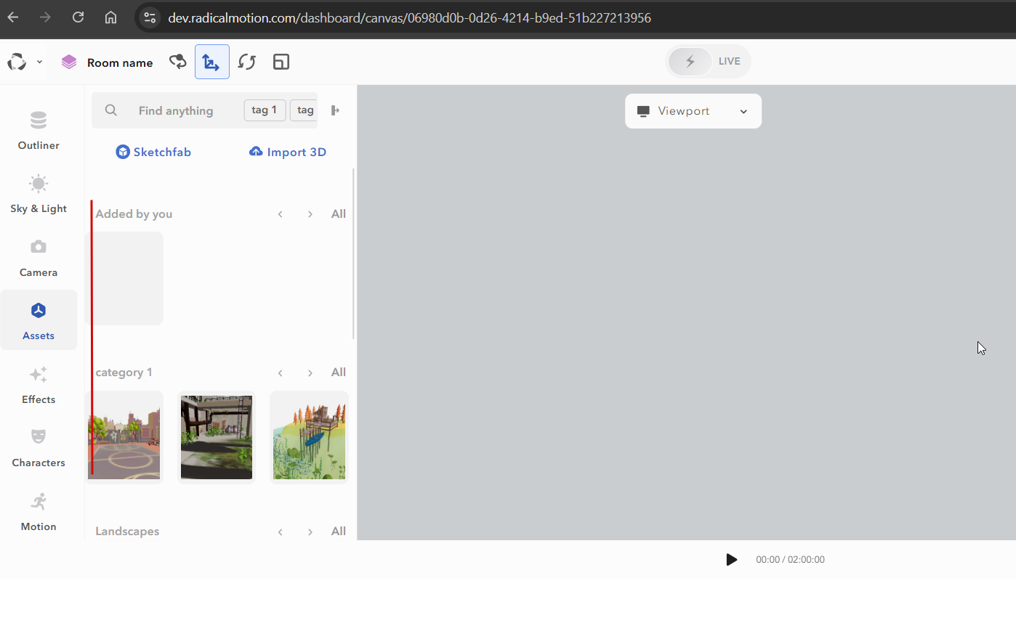Open the Characters panel
The height and width of the screenshot is (623, 1016).
[x=39, y=448]
